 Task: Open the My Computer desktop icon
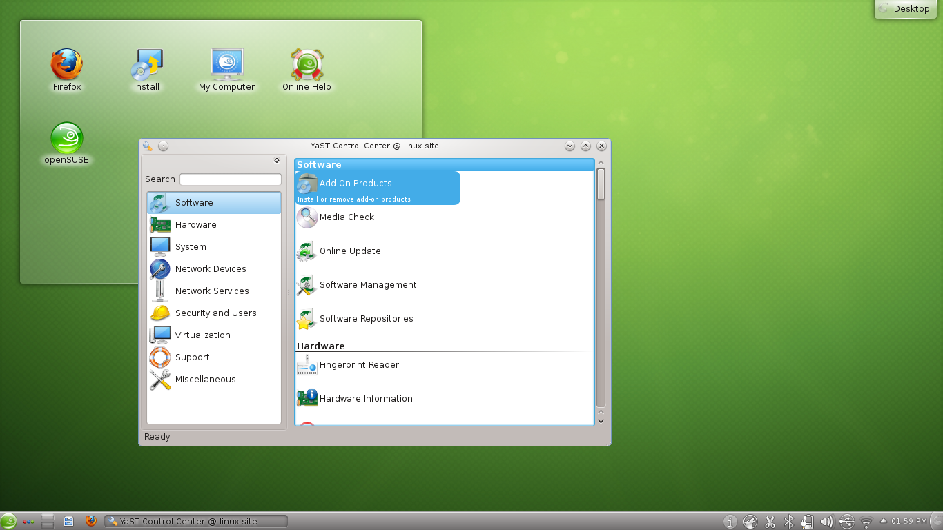click(x=226, y=70)
